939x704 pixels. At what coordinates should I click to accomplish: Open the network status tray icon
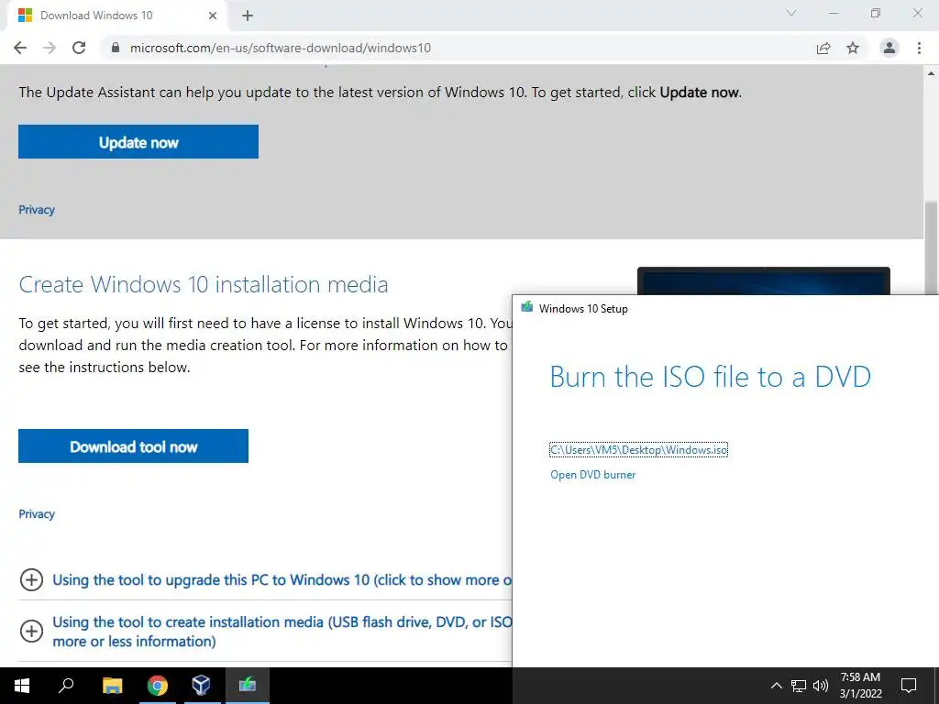pos(799,686)
